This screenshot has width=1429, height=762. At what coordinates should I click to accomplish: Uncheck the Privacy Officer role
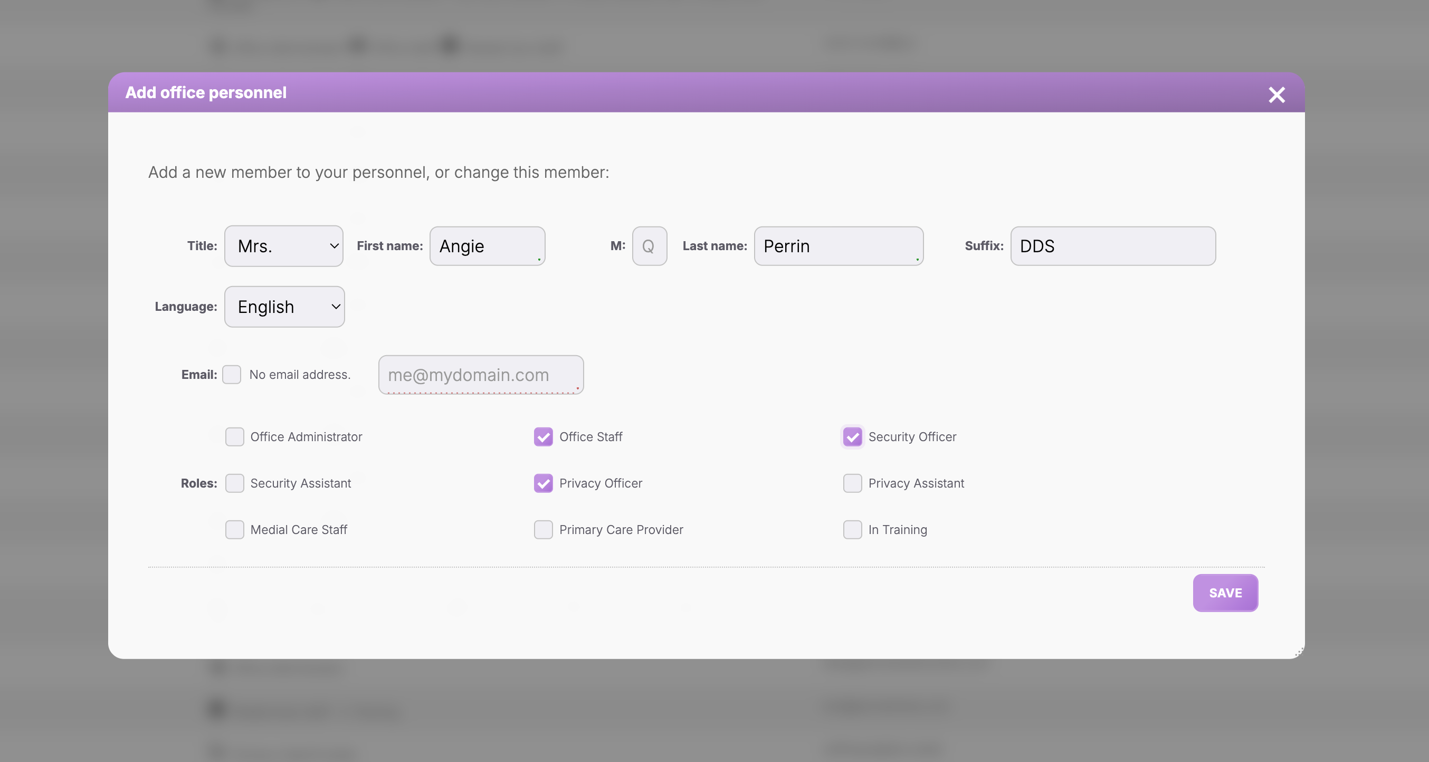click(x=543, y=483)
